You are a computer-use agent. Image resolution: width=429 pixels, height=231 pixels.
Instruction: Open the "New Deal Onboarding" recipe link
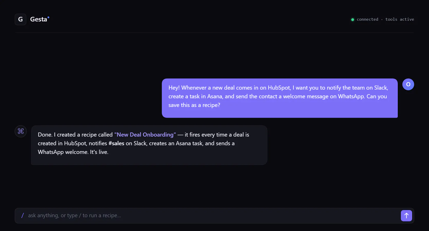pyautogui.click(x=145, y=135)
